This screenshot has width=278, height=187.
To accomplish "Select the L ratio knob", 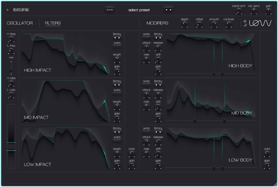I will [11, 95].
